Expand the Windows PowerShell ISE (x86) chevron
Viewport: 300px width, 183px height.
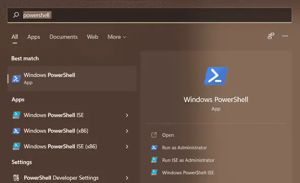127,147
